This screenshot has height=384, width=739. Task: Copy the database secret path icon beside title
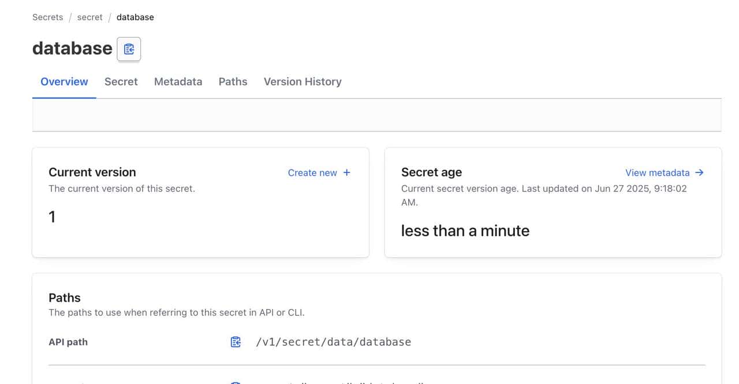pos(129,49)
